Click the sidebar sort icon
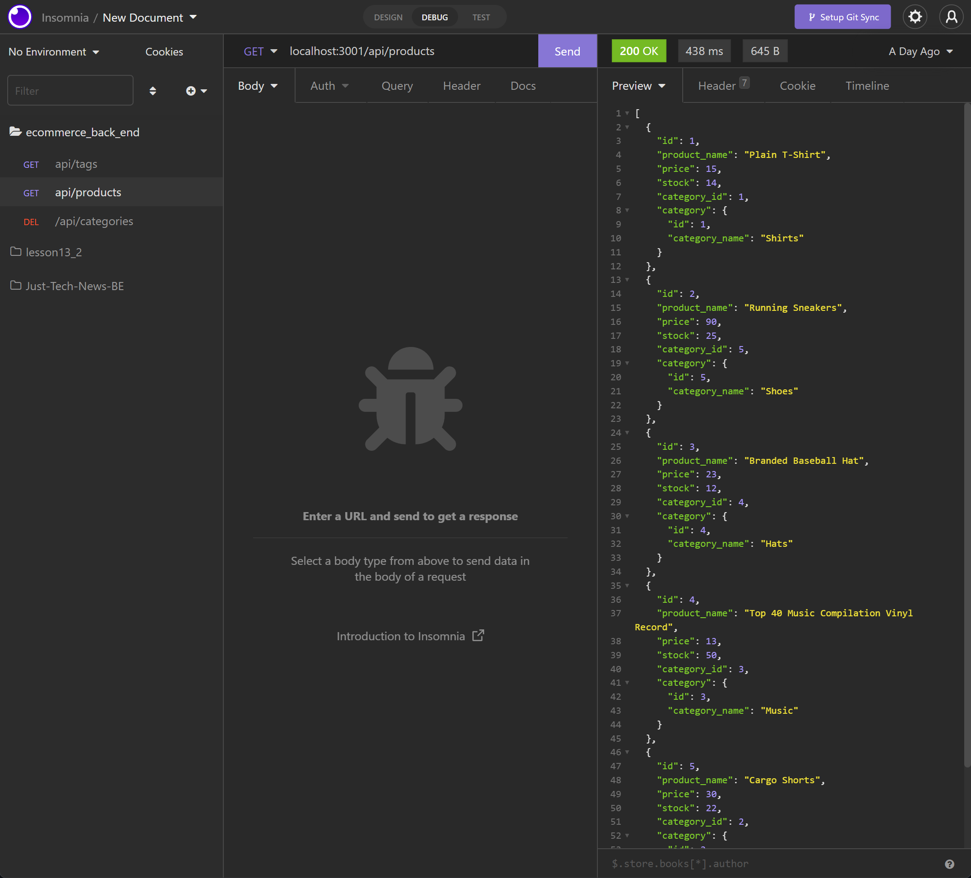Screen dimensions: 971x878 point(153,91)
